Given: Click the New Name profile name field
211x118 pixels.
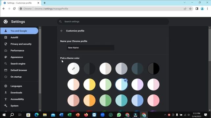Looking at the screenshot, I should pyautogui.click(x=90, y=48).
